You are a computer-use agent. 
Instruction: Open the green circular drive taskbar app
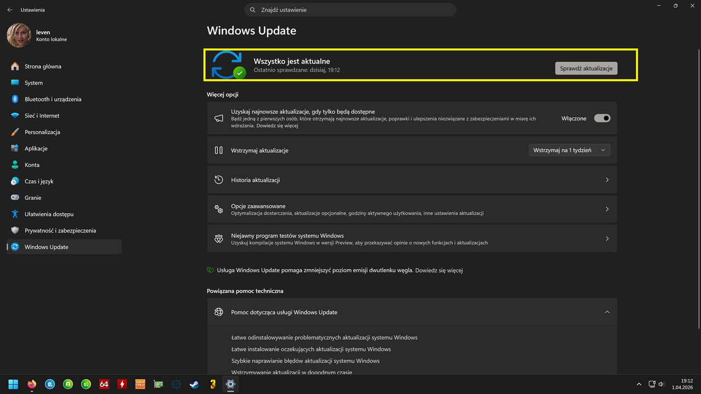click(68, 384)
